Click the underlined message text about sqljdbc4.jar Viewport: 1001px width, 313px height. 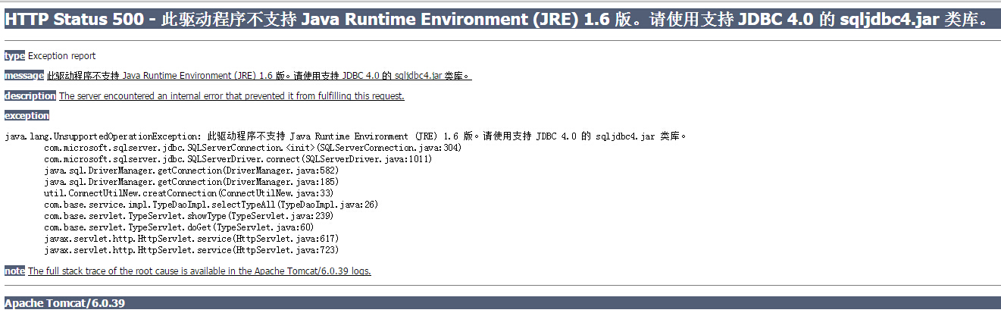pyautogui.click(x=259, y=76)
